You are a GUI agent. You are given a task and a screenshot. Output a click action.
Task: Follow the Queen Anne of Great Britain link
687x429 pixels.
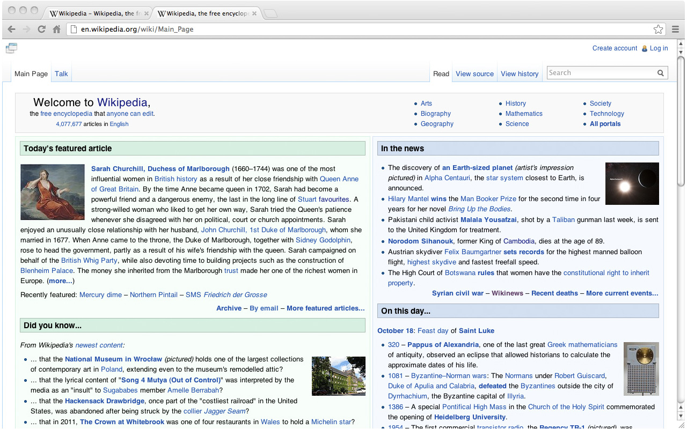pyautogui.click(x=225, y=184)
